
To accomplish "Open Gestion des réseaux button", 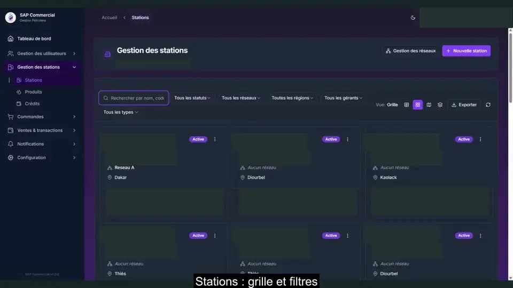I will pyautogui.click(x=410, y=51).
